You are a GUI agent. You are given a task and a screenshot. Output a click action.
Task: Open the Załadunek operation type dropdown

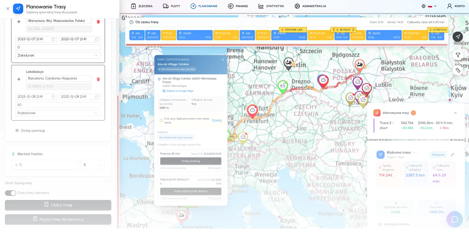coord(58,55)
